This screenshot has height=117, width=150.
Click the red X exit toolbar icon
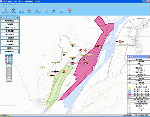[x=70, y=10]
